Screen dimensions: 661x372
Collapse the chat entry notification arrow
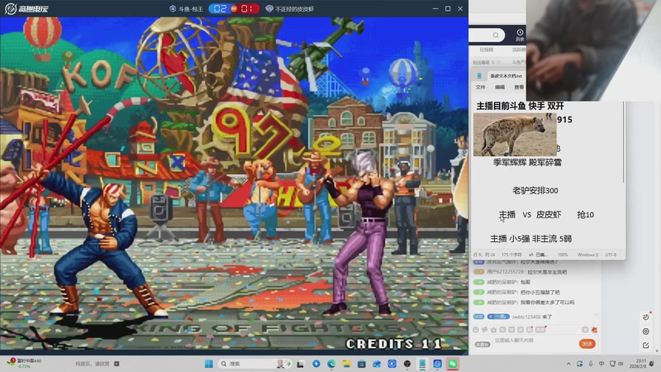pyautogui.click(x=596, y=315)
